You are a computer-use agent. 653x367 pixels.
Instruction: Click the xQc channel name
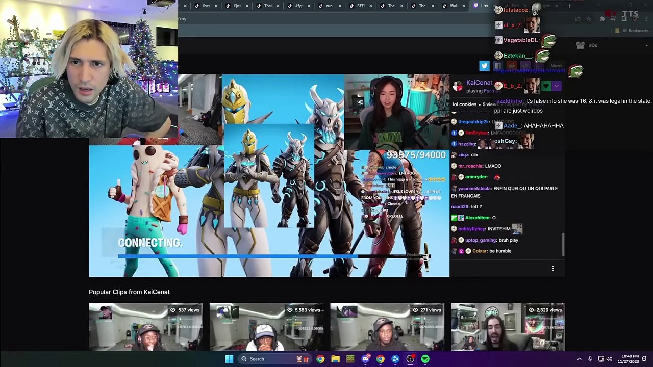point(593,45)
